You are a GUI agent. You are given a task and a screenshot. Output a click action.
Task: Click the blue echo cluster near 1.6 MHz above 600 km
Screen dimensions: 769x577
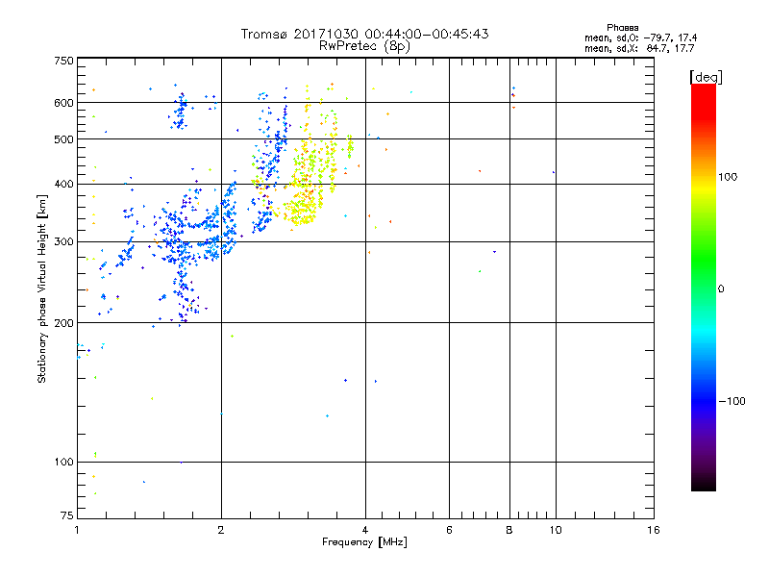click(180, 111)
